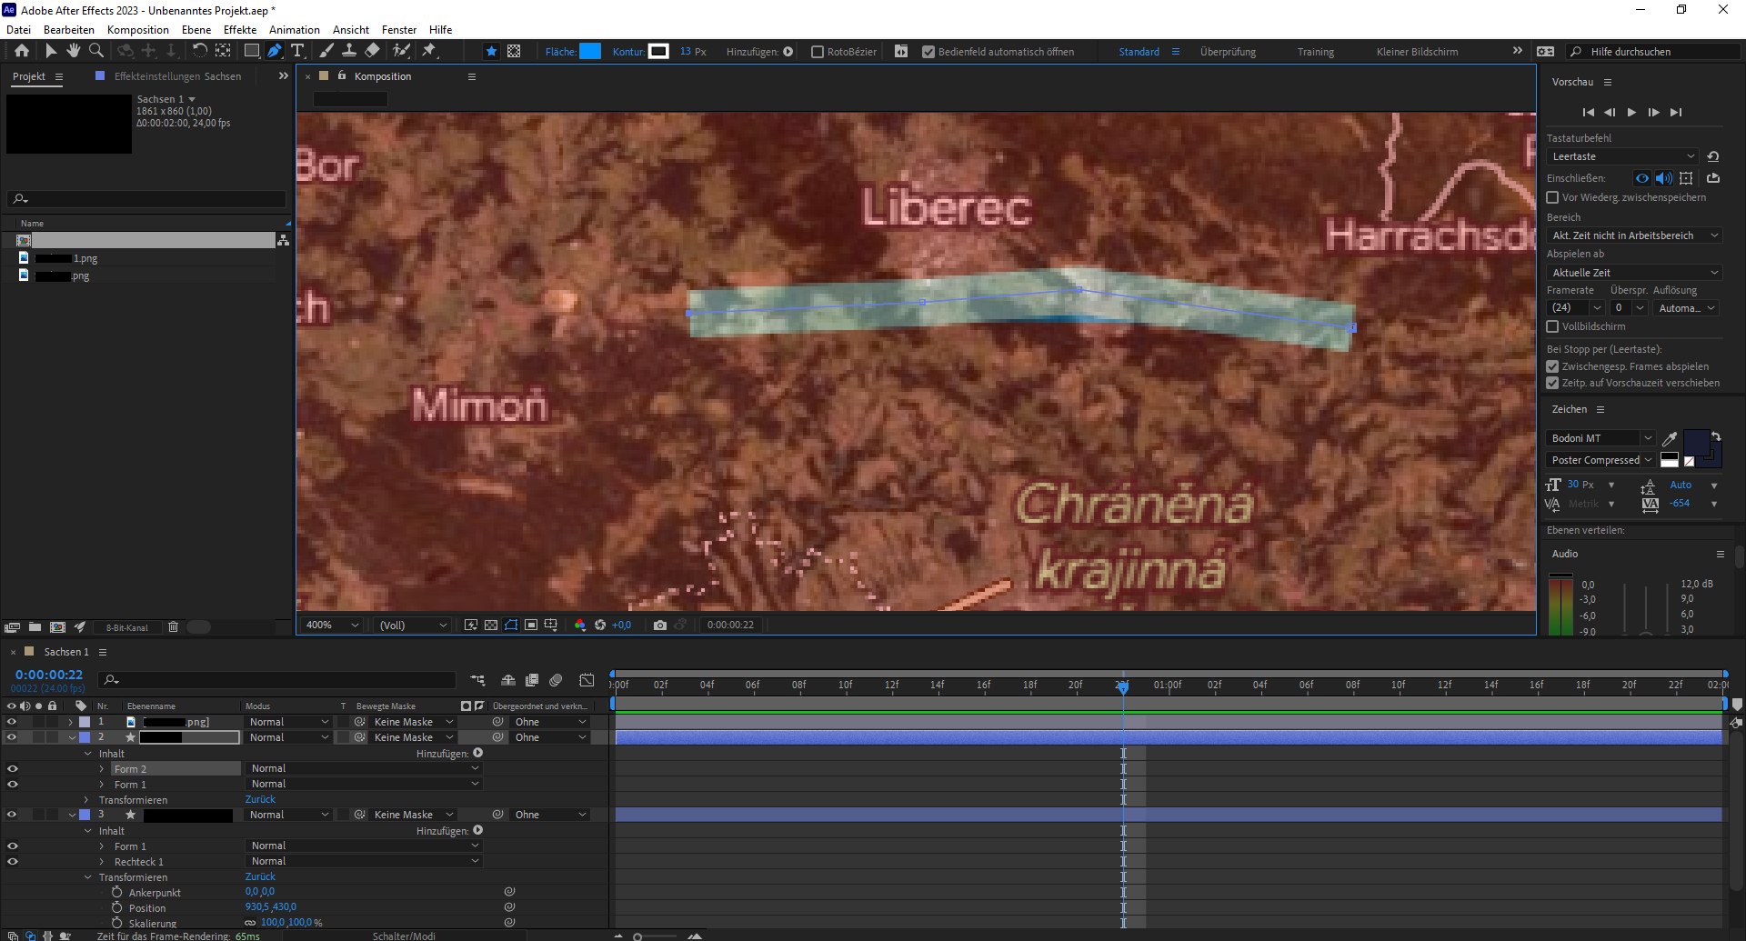Open the Fläche color swatch

click(590, 51)
